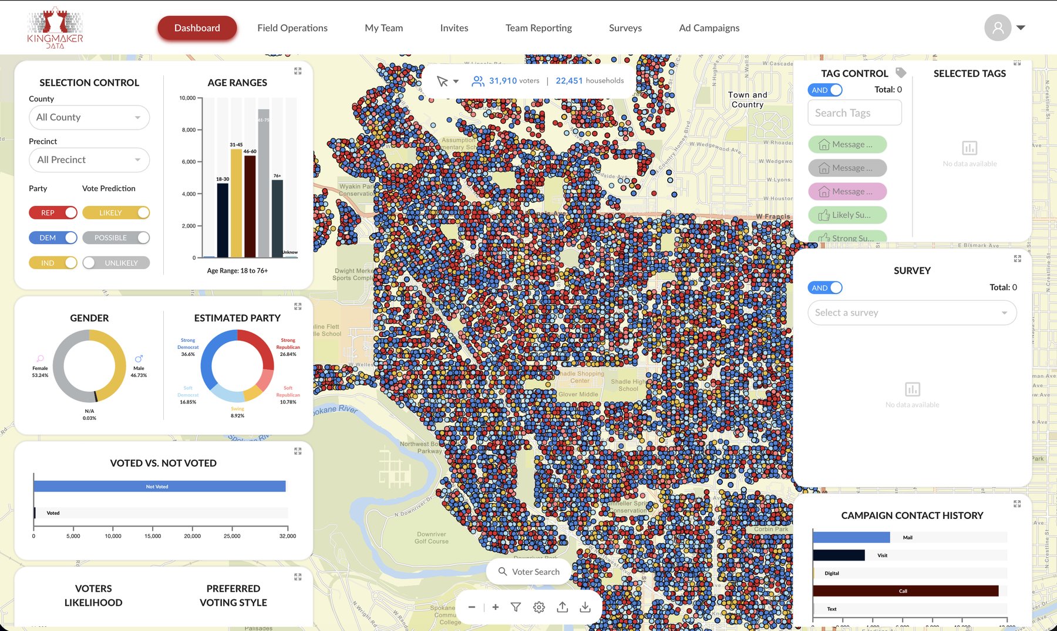
Task: Open the map filter funnel
Action: click(x=516, y=607)
